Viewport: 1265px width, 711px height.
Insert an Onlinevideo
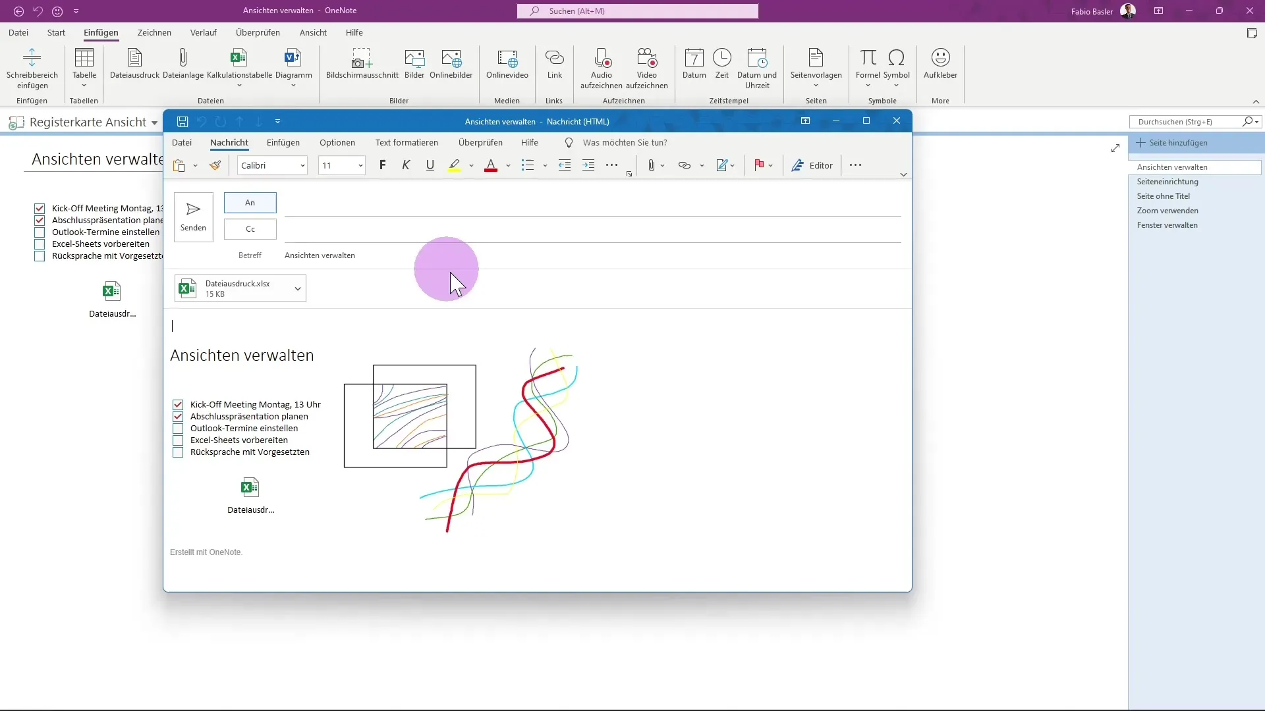click(x=507, y=64)
